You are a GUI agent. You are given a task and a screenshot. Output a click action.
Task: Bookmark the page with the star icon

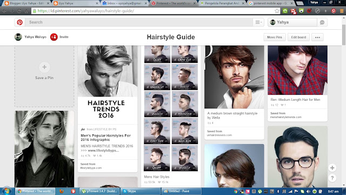[277, 11]
